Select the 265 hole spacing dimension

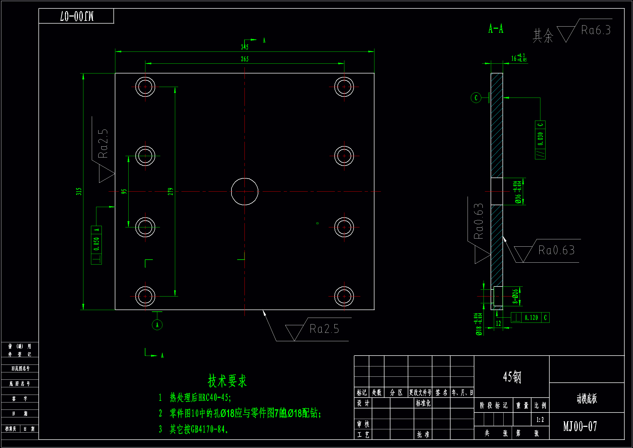[244, 59]
